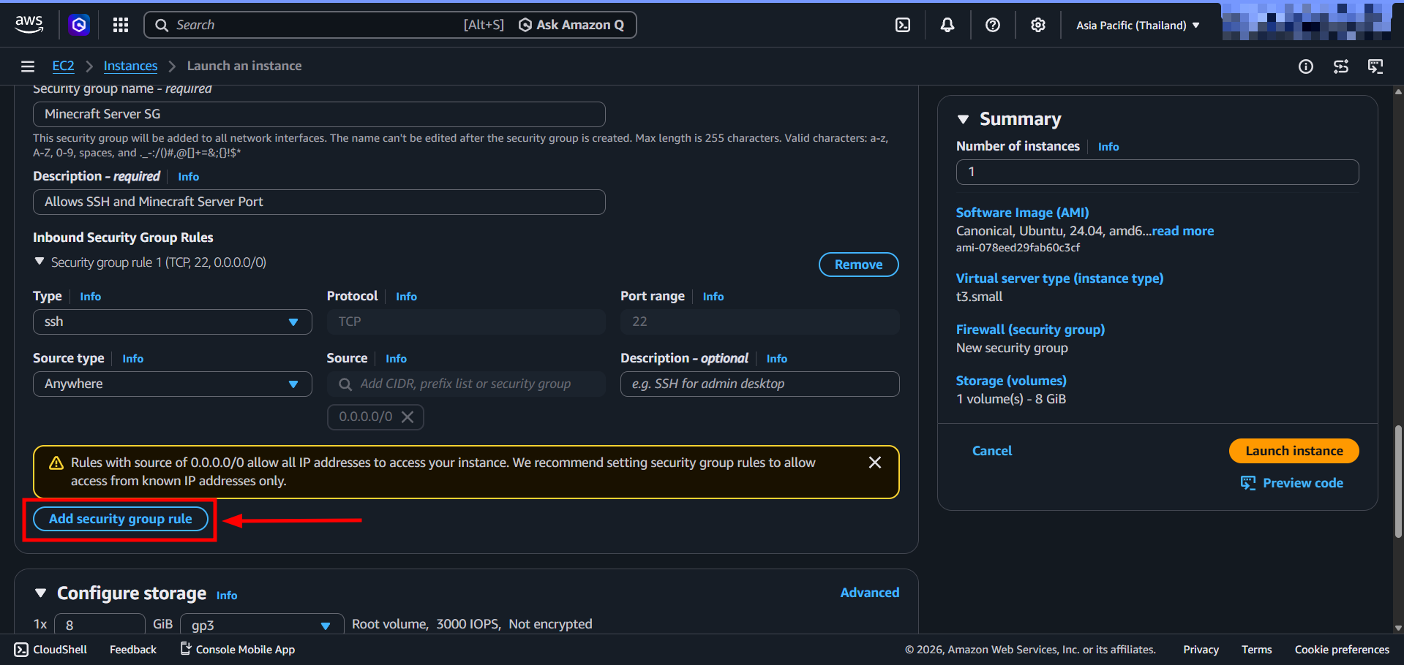Toggle the hamburger navigation menu
1404x665 pixels.
click(x=28, y=66)
